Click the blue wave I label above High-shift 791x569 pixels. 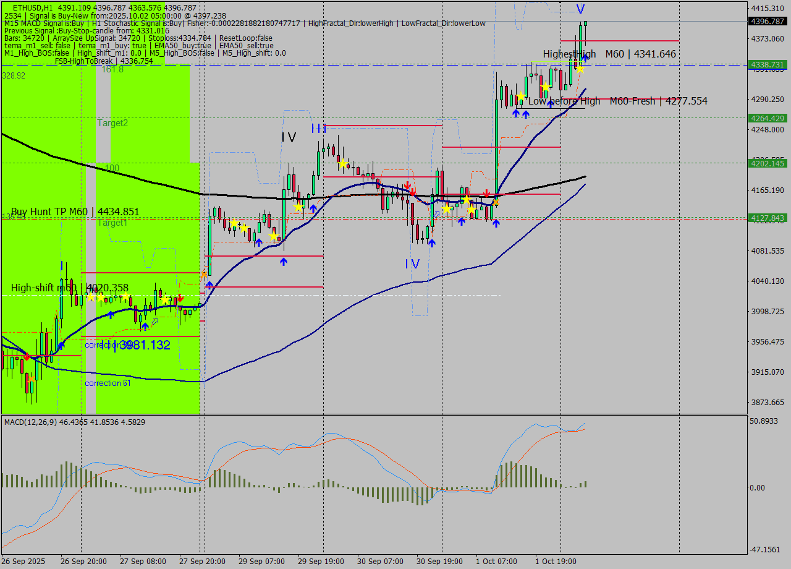click(x=62, y=265)
